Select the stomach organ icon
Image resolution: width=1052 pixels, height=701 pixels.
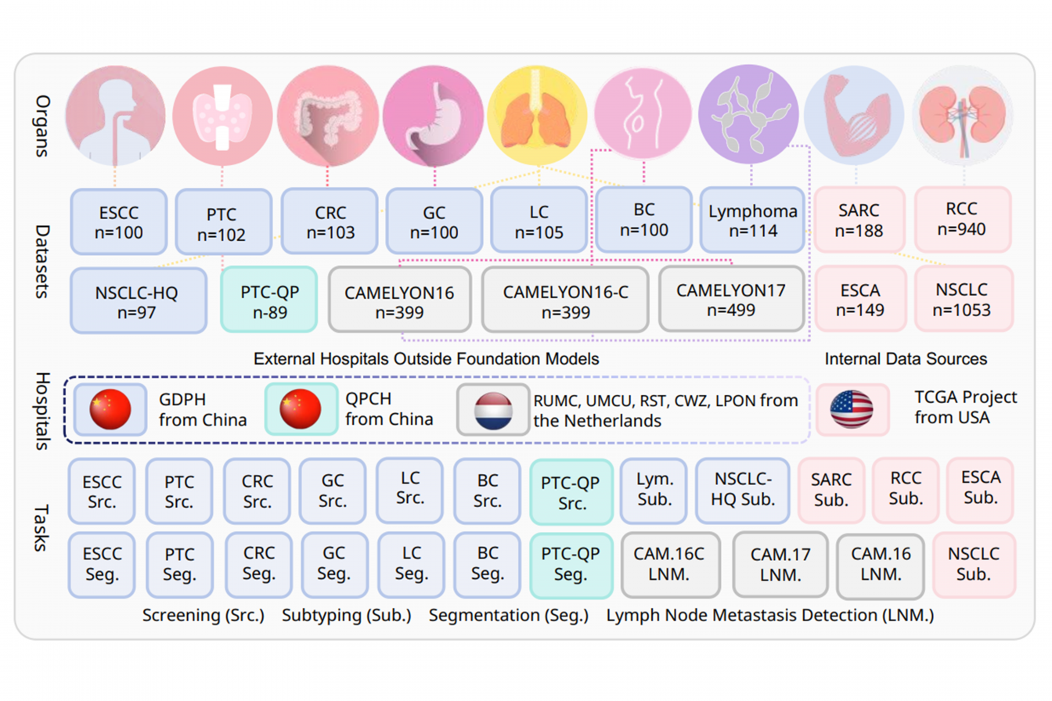click(432, 116)
